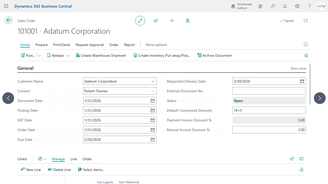This screenshot has height=184, width=328.
Task: Open Order Date calendar picker
Action: (152, 130)
